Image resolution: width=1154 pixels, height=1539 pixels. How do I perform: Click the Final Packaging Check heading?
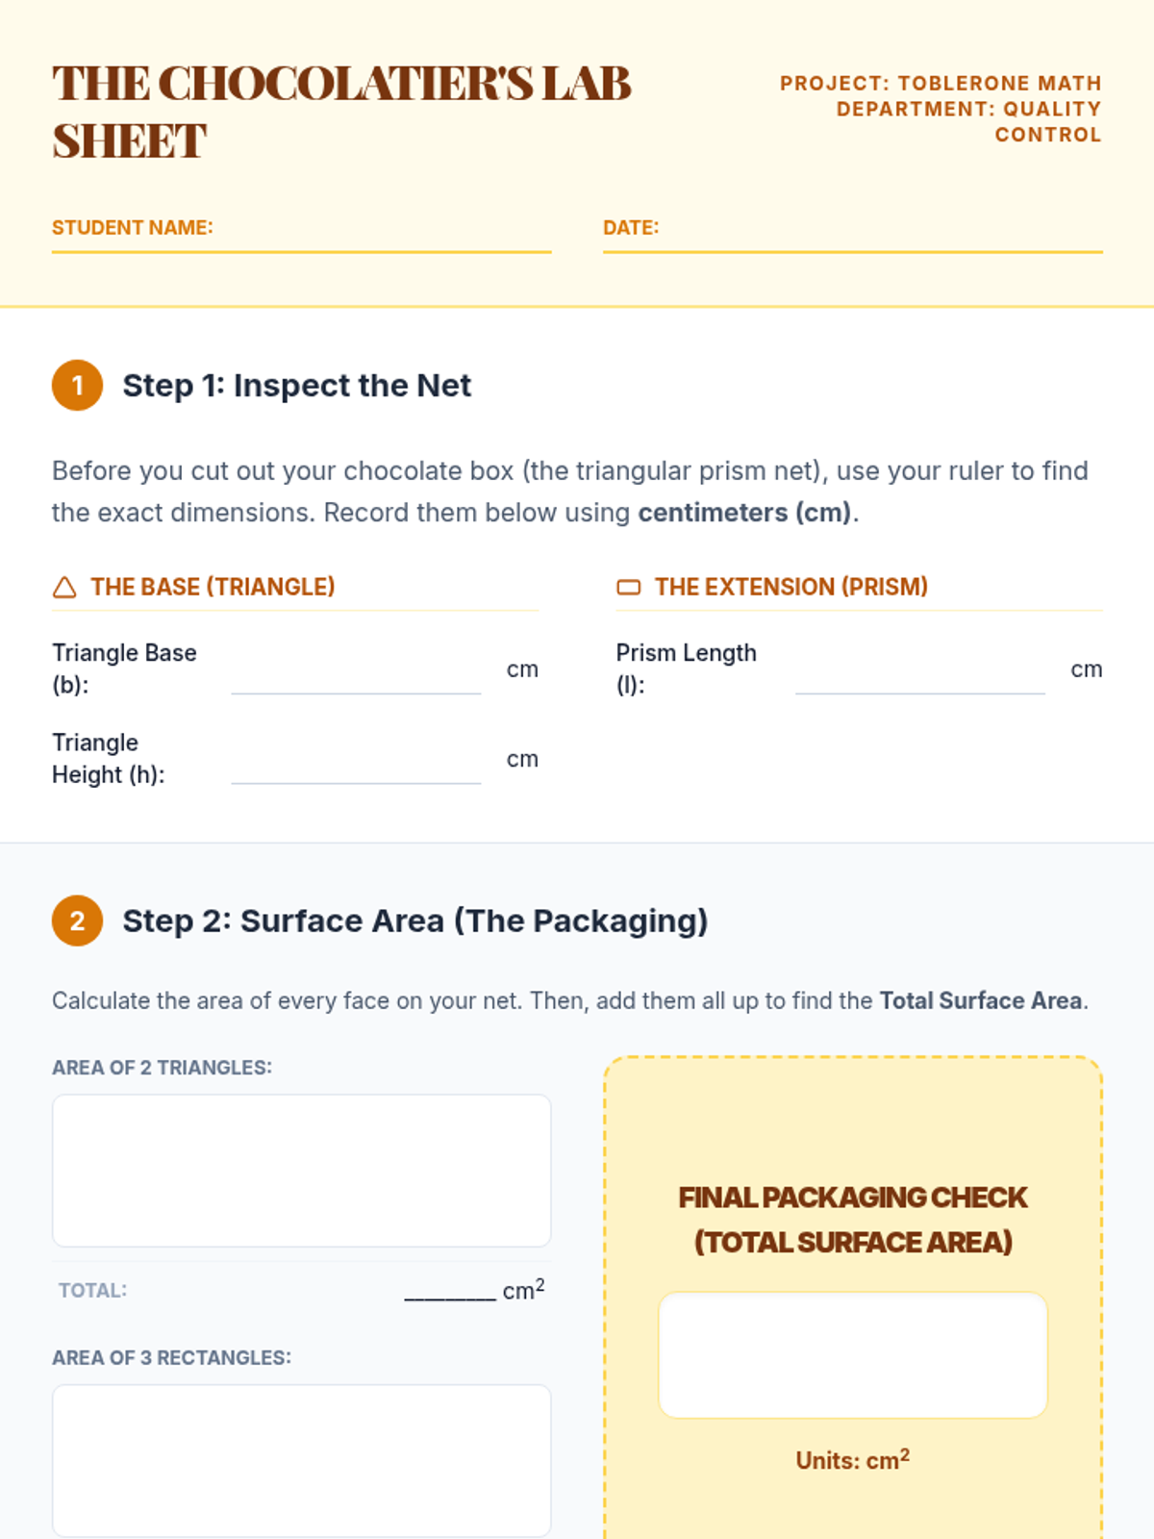coord(853,1220)
